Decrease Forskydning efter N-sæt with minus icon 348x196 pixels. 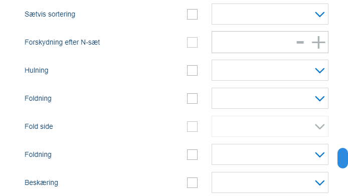point(300,42)
